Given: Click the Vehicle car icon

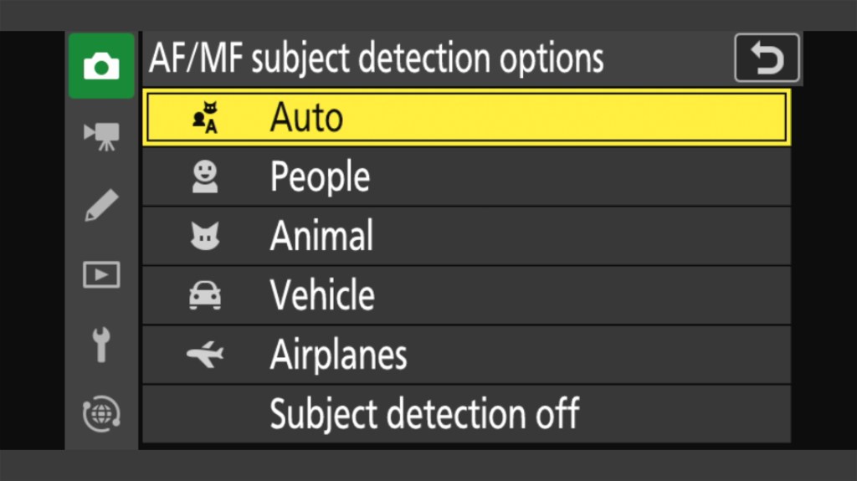Looking at the screenshot, I should click(x=205, y=295).
